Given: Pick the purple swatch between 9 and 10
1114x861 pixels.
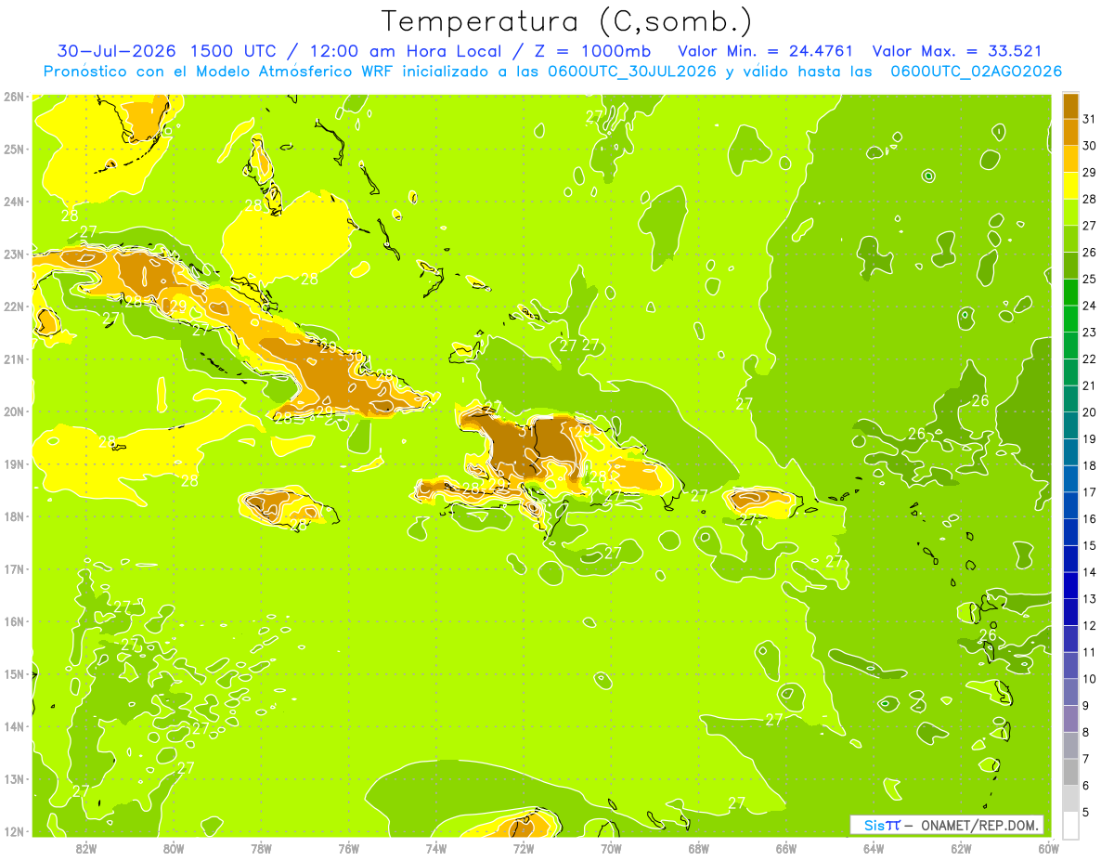Looking at the screenshot, I should pos(1070,692).
